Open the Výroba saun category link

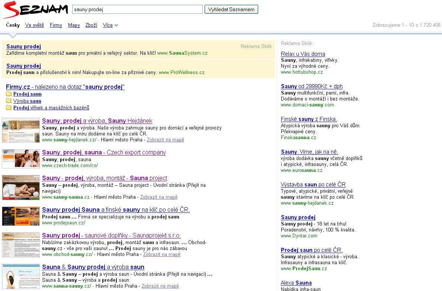27,101
